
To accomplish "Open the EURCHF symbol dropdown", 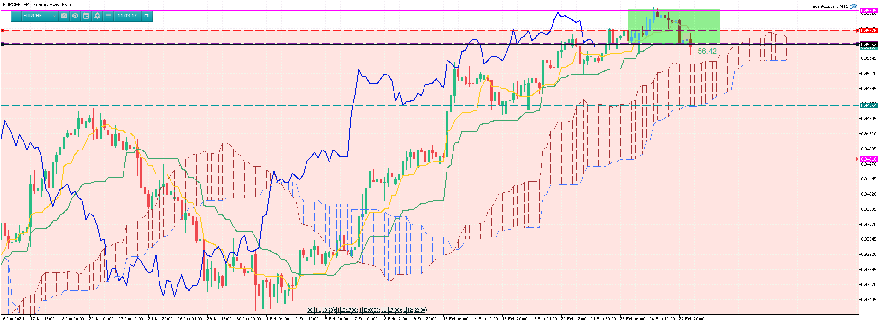I will coord(40,16).
